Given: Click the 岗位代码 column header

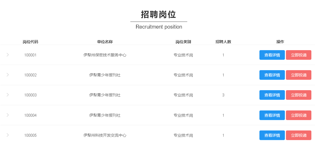Looking at the screenshot, I should click(30, 42).
